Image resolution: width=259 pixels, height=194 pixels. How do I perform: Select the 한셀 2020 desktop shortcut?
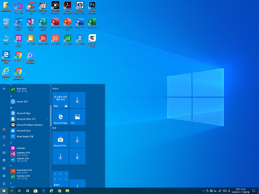coord(68,40)
